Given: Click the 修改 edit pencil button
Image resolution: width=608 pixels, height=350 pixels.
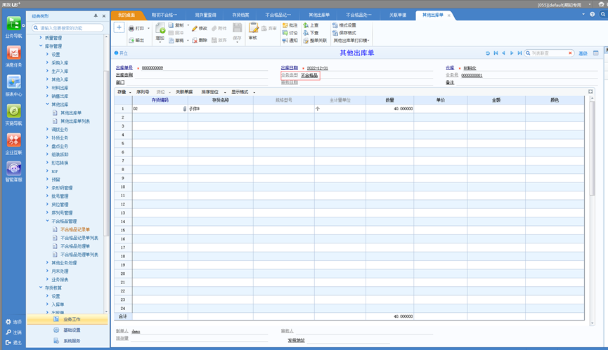Looking at the screenshot, I should [200, 28].
